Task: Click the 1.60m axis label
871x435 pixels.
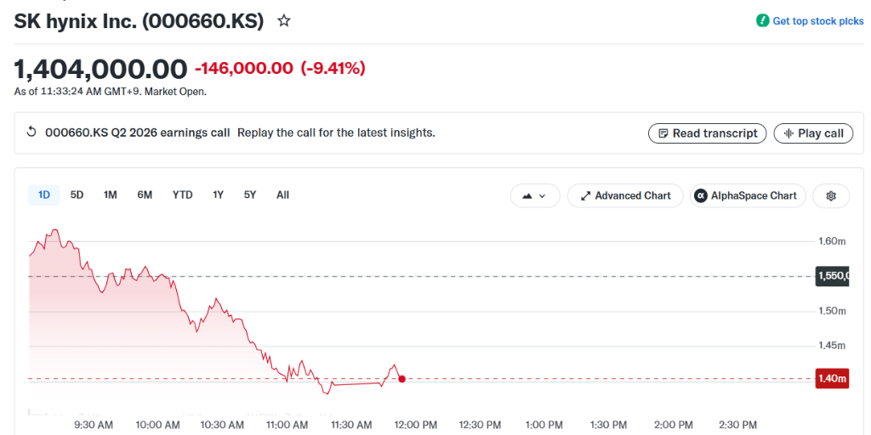Action: coord(832,241)
